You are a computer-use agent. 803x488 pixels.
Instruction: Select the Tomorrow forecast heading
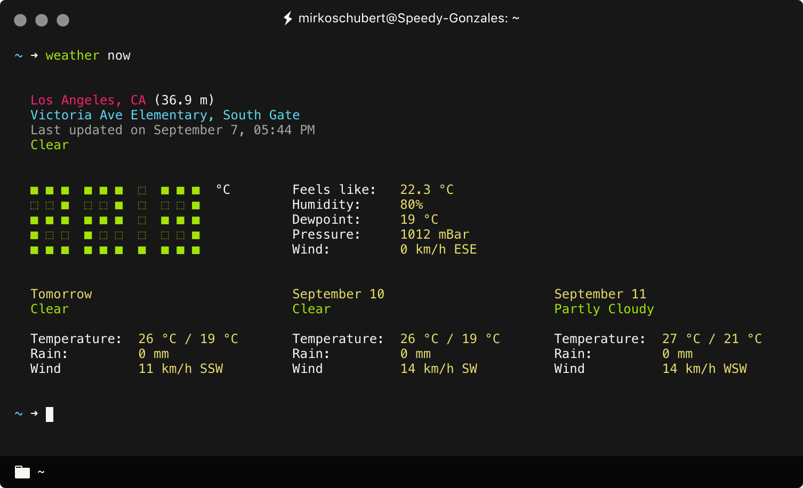[61, 294]
